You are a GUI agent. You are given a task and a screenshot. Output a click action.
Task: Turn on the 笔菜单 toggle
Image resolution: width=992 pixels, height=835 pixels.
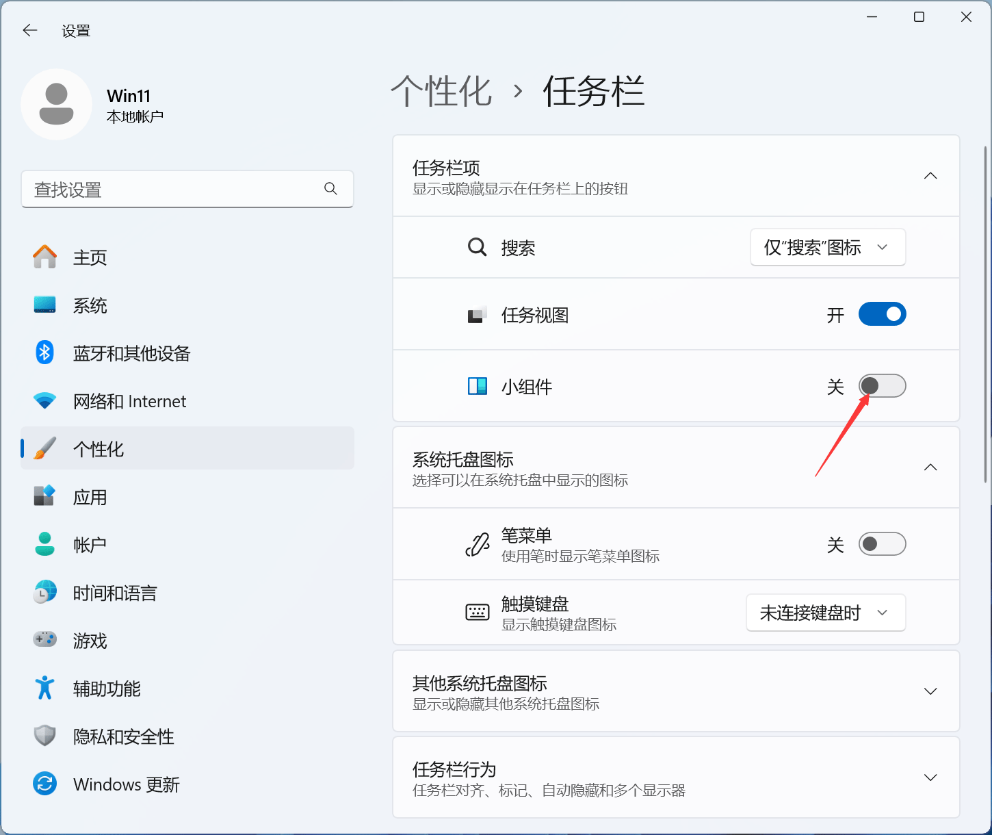[882, 544]
